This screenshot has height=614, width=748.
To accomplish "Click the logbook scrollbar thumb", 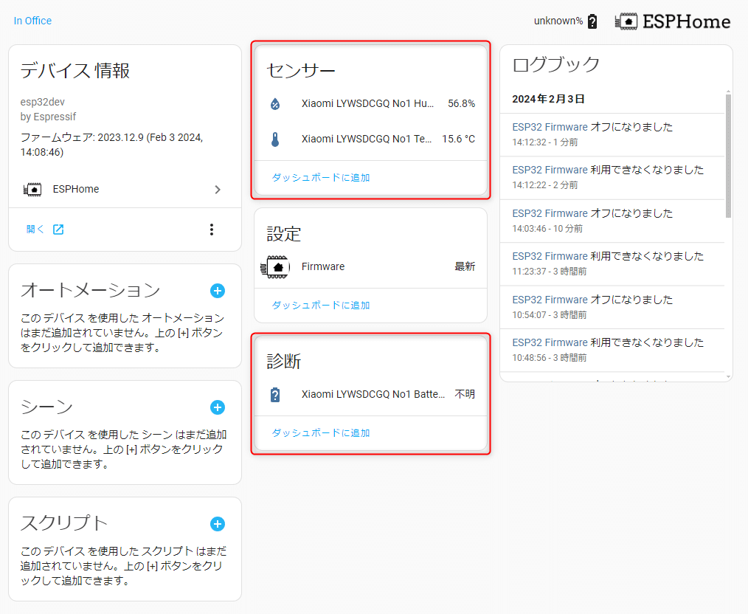I will pyautogui.click(x=728, y=156).
